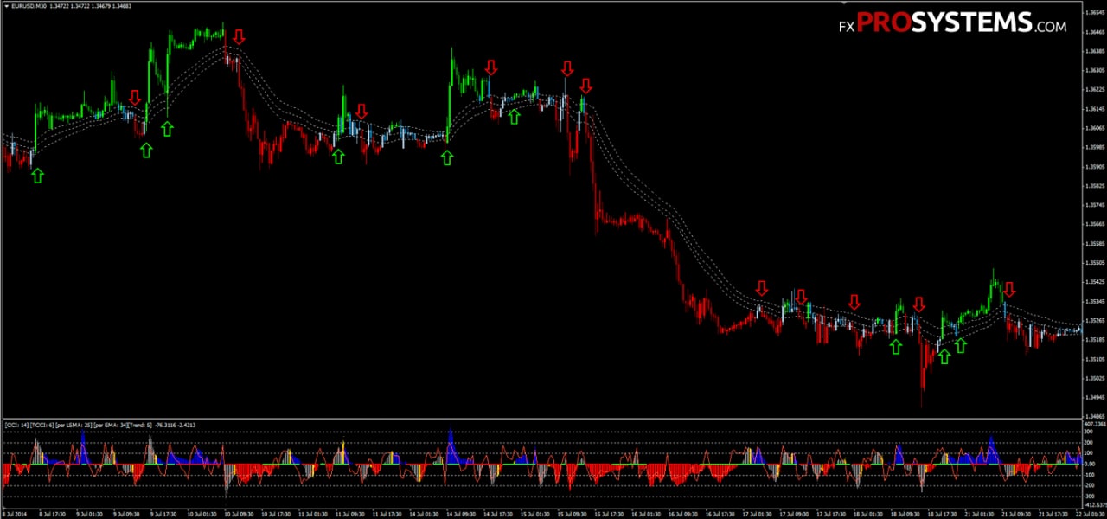
Task: Click the 1.36465 price axis label
Action: (1094, 33)
